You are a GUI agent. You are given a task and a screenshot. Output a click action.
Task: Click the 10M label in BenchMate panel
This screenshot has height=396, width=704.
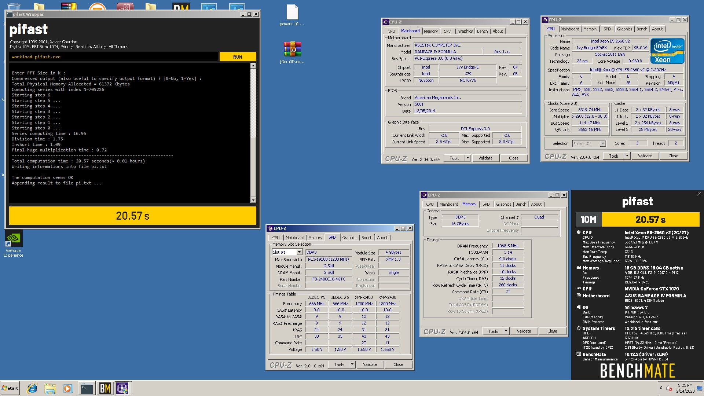588,219
